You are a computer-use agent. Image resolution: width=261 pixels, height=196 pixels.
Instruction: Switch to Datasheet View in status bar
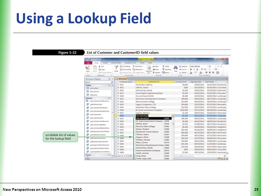click(219, 159)
